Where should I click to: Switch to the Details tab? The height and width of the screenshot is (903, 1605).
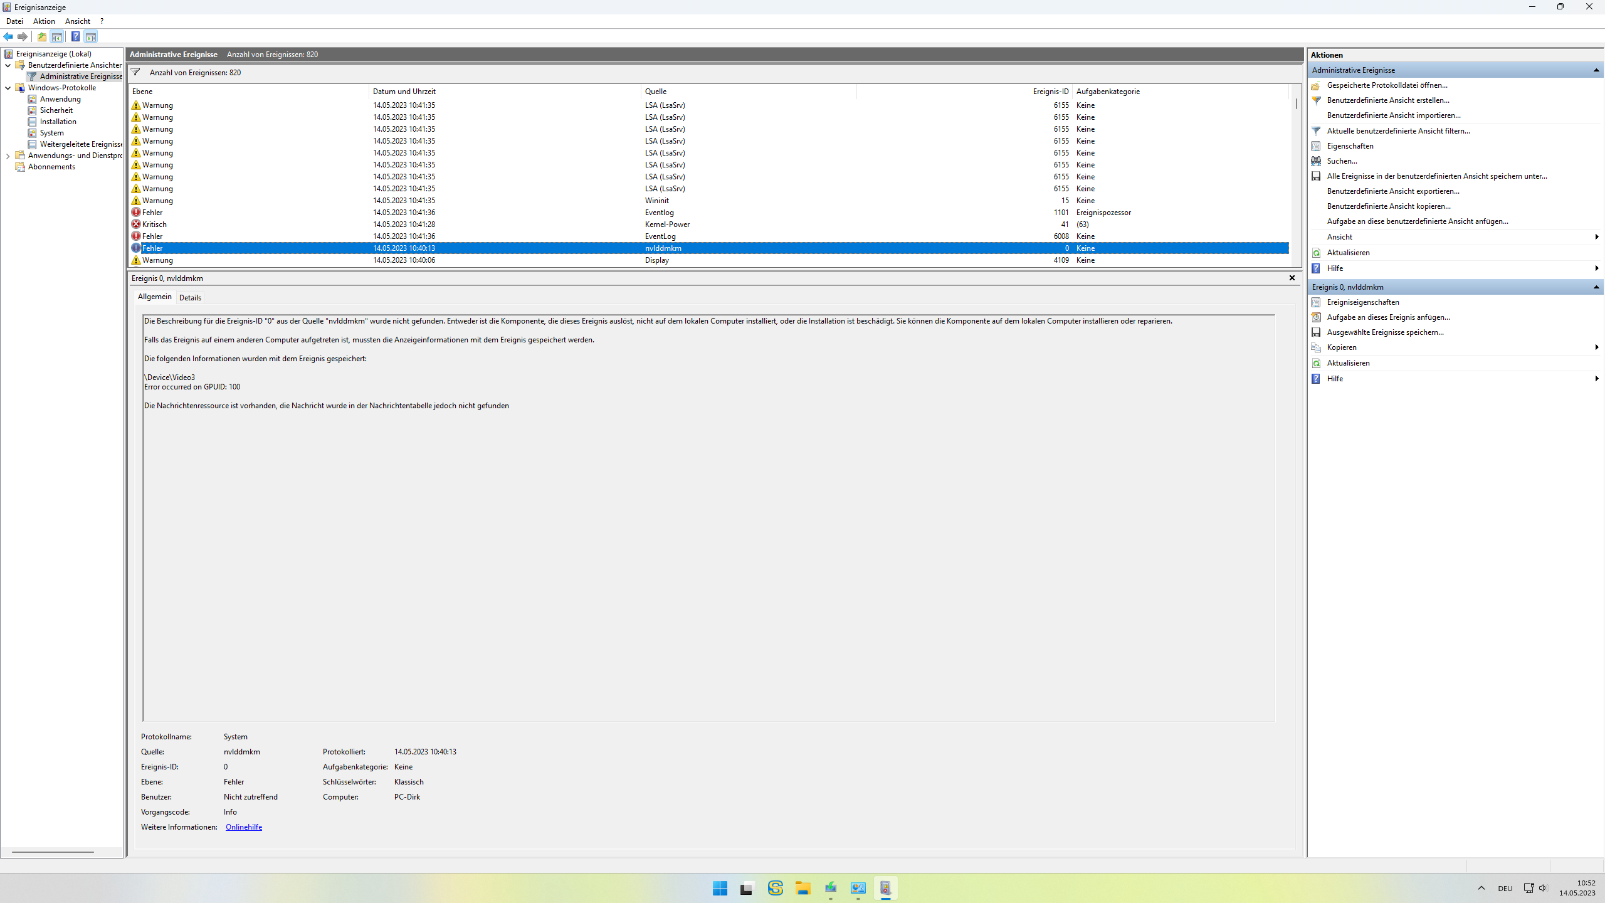pos(190,298)
